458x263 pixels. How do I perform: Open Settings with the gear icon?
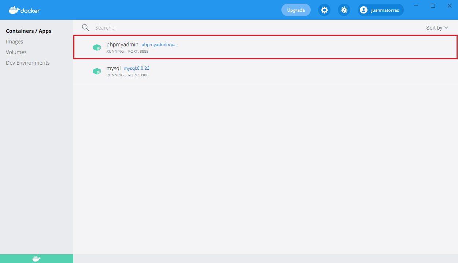pyautogui.click(x=324, y=10)
